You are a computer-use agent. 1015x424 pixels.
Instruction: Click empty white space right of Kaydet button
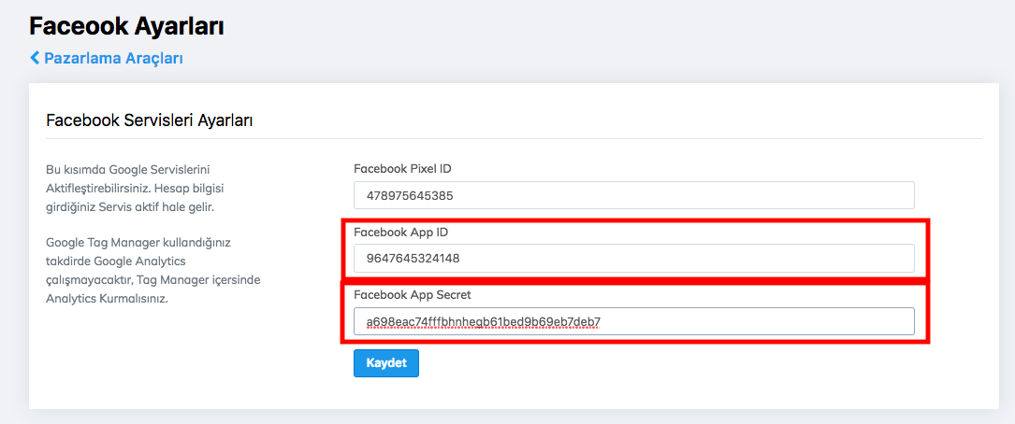655,363
